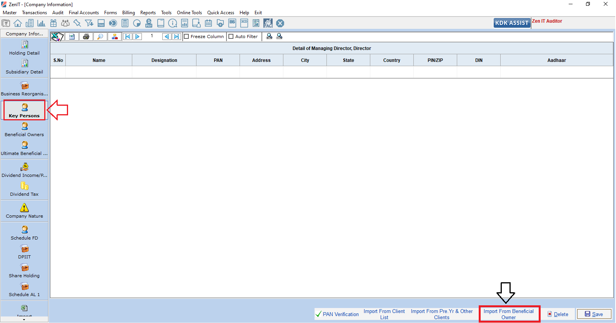Select Beneficial Owners in sidebar

pos(24,130)
